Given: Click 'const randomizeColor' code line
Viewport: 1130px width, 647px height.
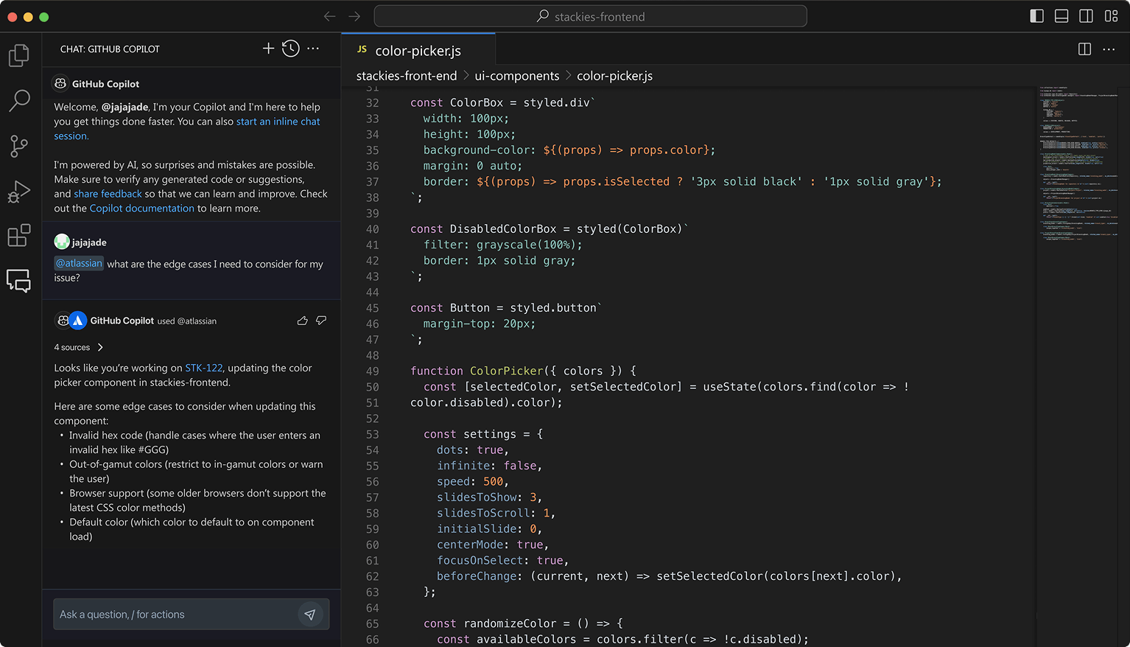Looking at the screenshot, I should click(x=523, y=623).
